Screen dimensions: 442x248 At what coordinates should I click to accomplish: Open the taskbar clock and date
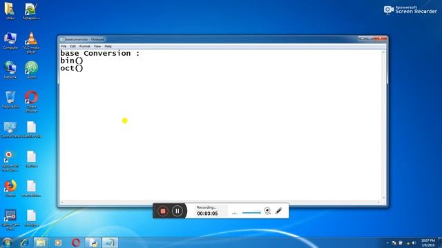428,242
